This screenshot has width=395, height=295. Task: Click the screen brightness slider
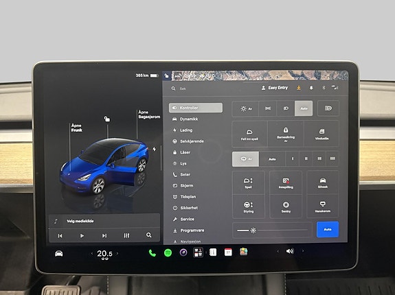click(272, 230)
